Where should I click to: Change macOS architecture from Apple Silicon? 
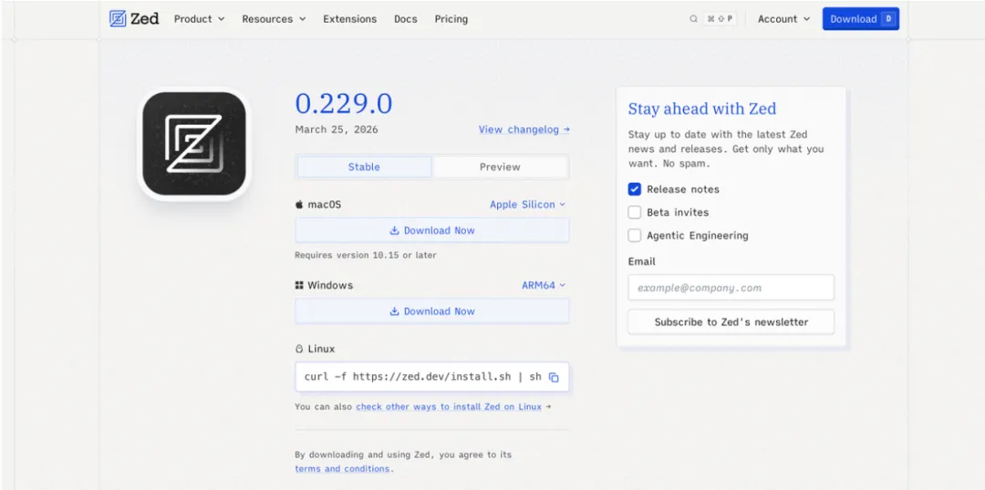(528, 205)
